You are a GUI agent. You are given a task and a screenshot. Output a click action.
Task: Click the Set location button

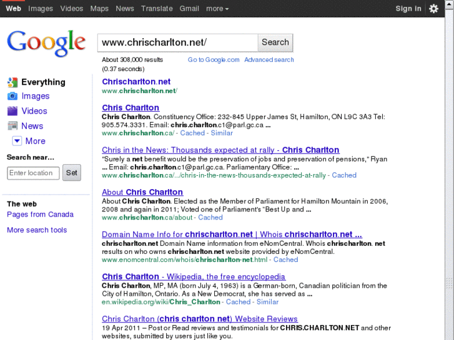click(x=72, y=173)
